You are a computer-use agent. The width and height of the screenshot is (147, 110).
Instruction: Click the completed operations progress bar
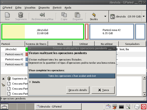(72, 76)
